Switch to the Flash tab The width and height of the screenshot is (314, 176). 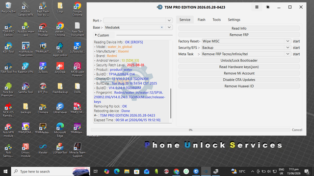click(x=201, y=20)
